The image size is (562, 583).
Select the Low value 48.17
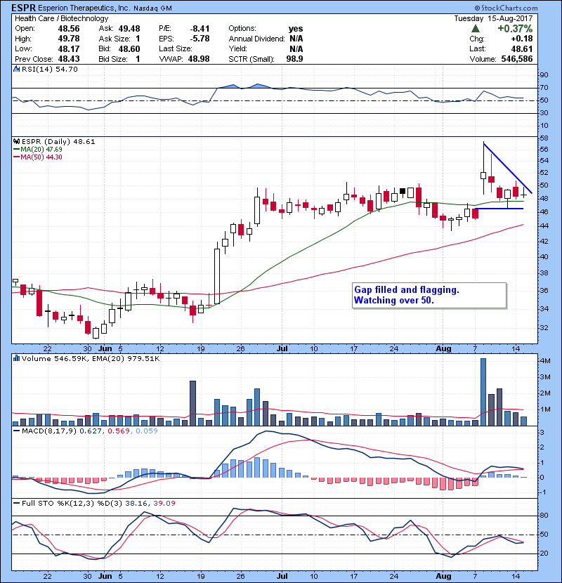click(x=69, y=48)
